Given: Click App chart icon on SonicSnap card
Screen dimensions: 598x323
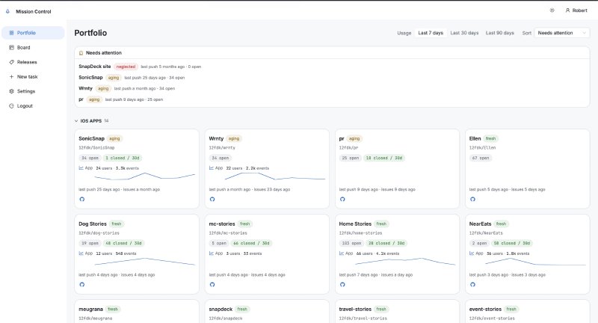Looking at the screenshot, I should click(x=81, y=167).
